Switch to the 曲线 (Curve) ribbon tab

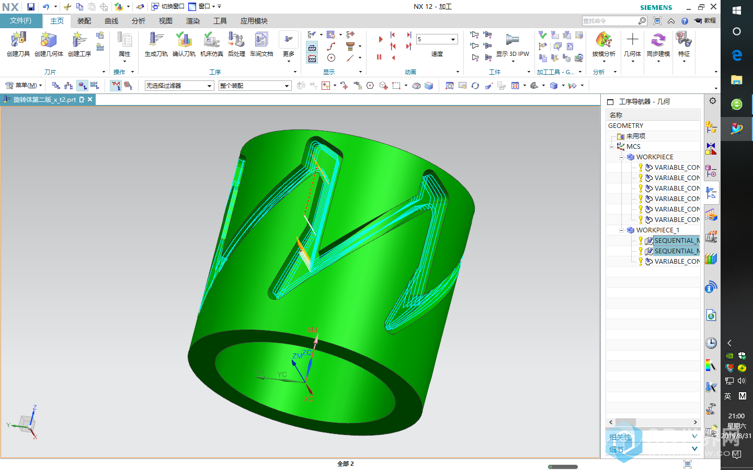click(111, 21)
